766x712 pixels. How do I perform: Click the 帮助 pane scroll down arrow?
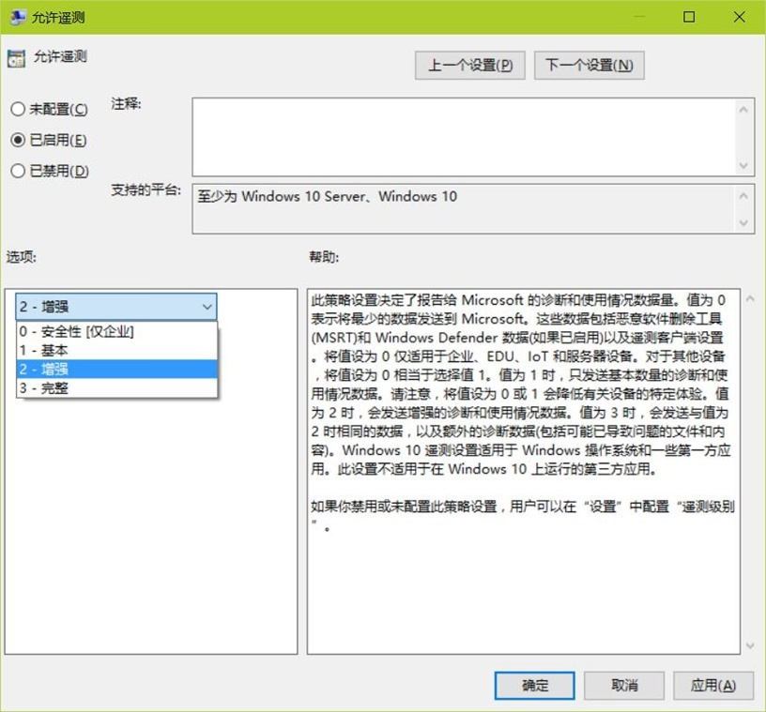750,646
